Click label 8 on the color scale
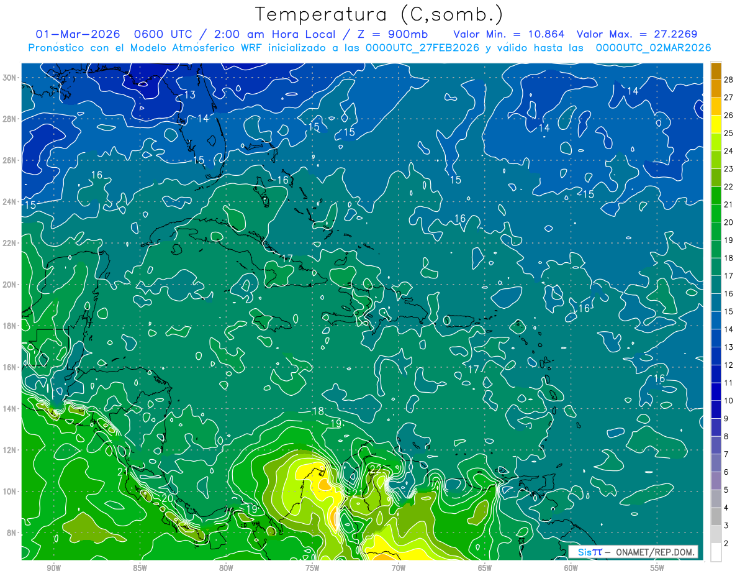Image resolution: width=745 pixels, height=576 pixels. pyautogui.click(x=727, y=437)
